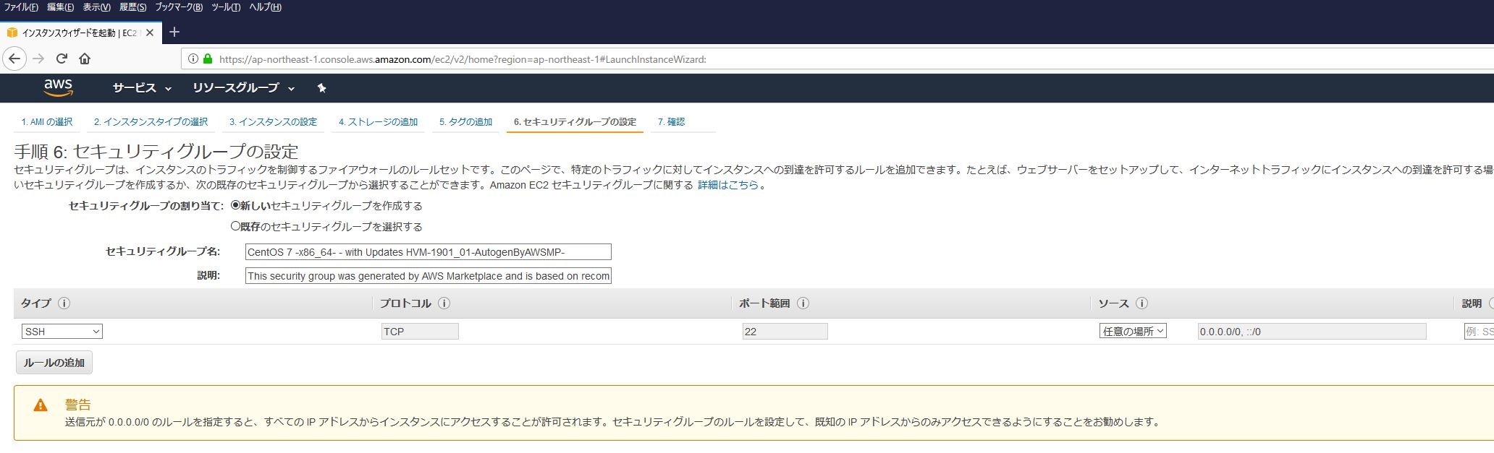Open the ツール menu

(x=226, y=7)
